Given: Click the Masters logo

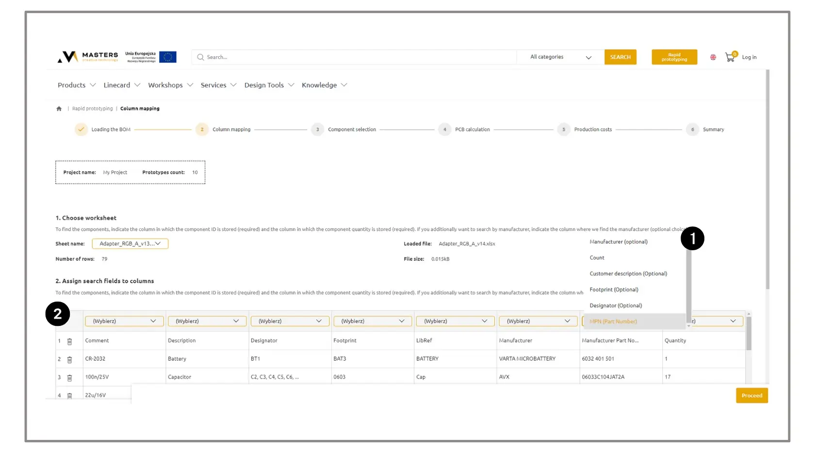Looking at the screenshot, I should (x=88, y=57).
